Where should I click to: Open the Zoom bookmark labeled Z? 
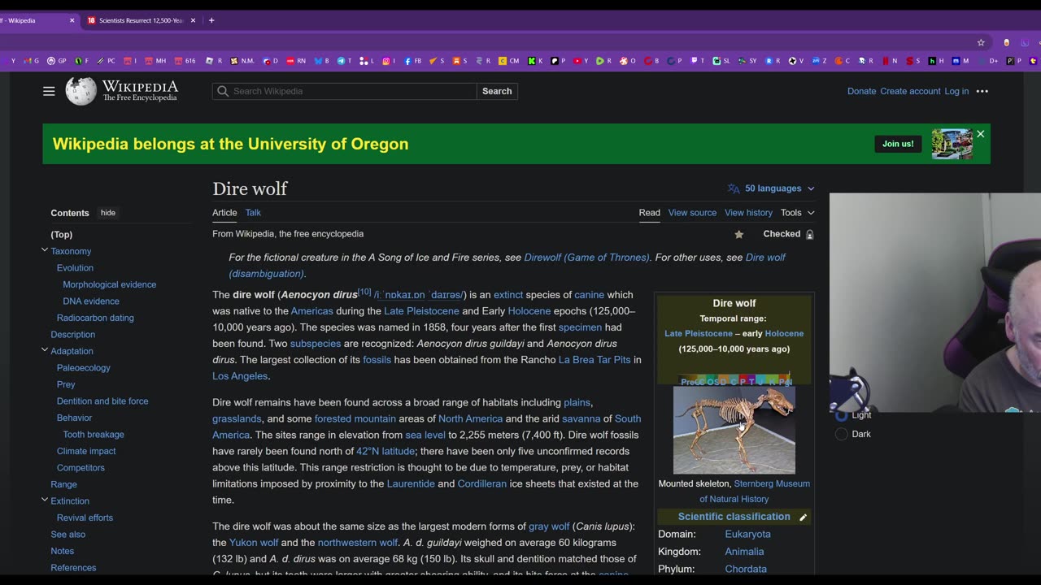click(x=819, y=60)
